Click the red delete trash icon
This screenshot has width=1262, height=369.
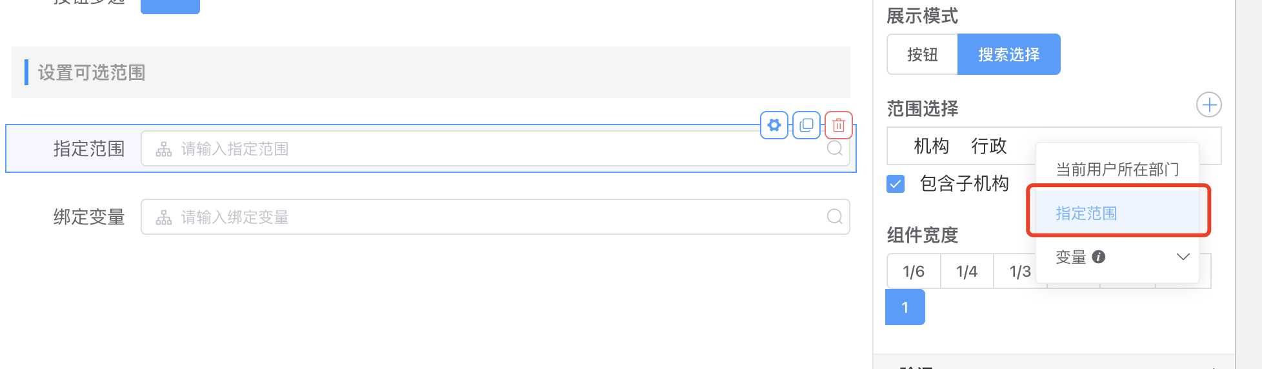[839, 125]
